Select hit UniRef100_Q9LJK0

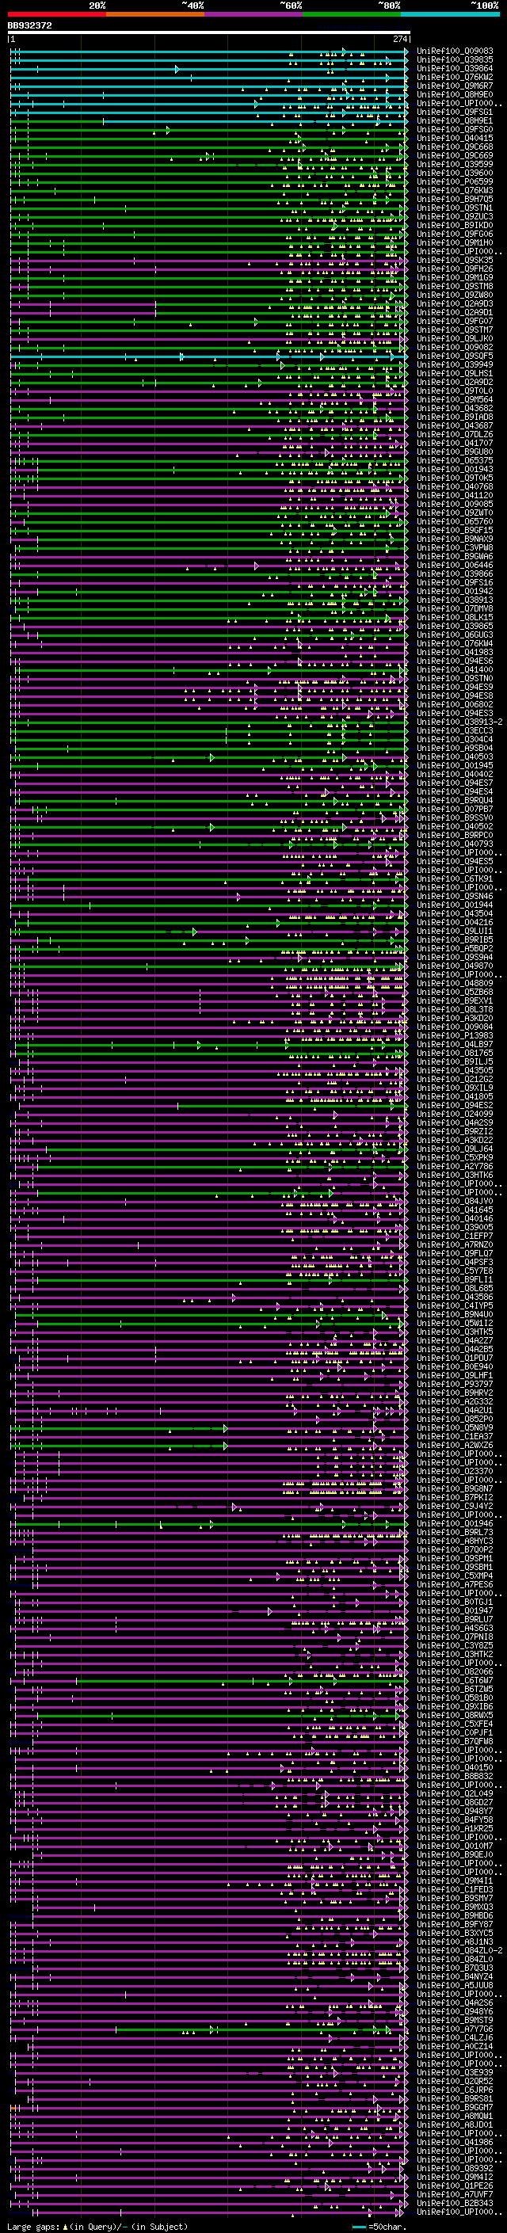tap(455, 338)
